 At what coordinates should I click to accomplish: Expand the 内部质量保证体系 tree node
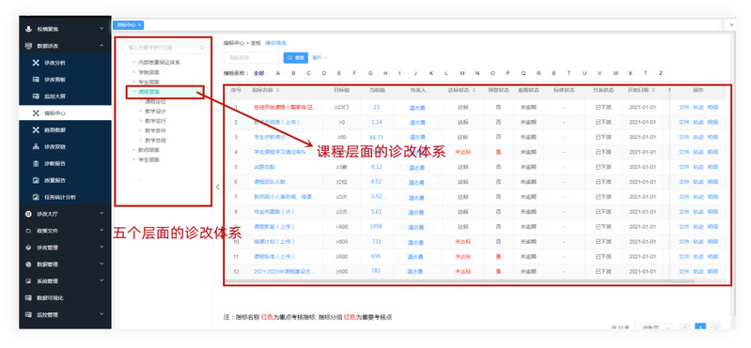click(133, 63)
